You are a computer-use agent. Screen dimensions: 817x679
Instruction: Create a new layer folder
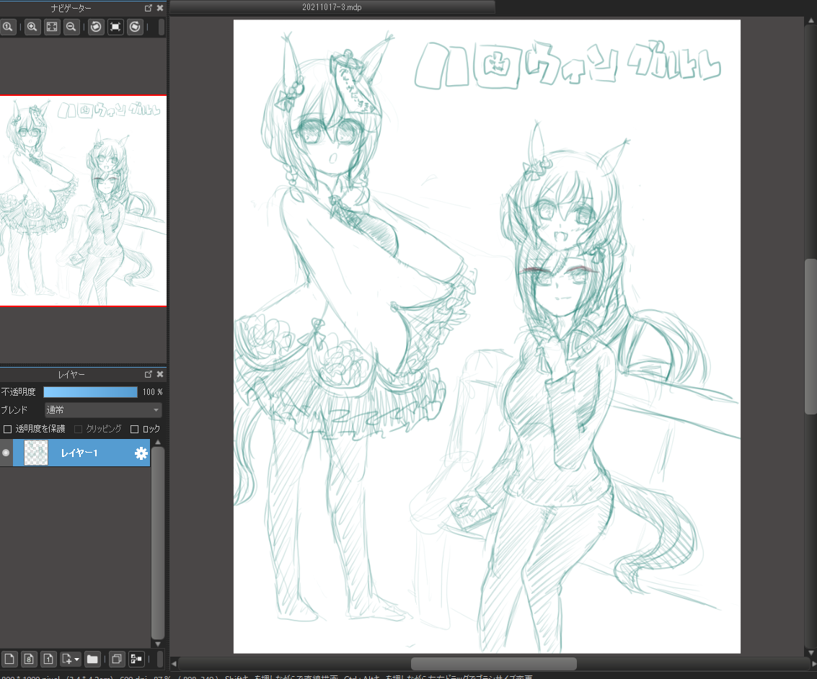click(x=92, y=659)
